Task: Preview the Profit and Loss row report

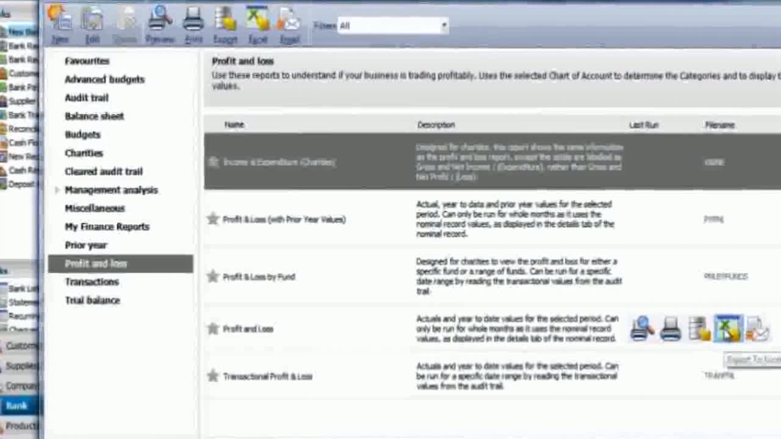Action: [x=642, y=329]
